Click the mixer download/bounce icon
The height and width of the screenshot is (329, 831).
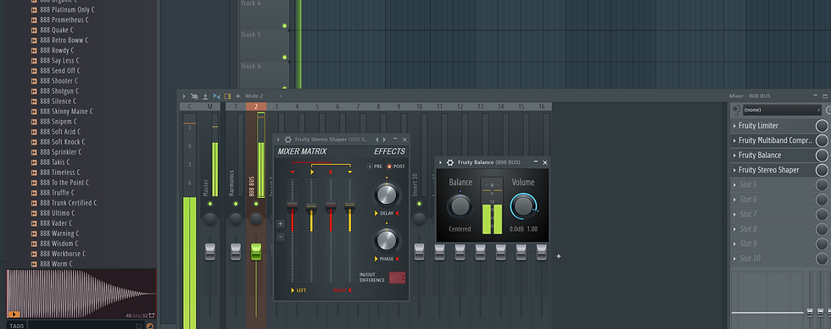click(x=205, y=96)
